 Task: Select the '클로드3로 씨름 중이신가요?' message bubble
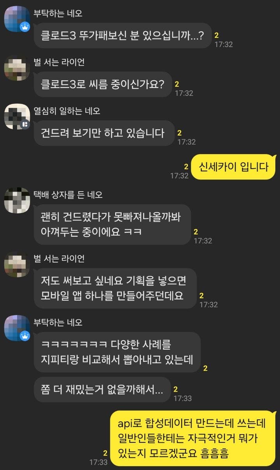[x=103, y=84]
